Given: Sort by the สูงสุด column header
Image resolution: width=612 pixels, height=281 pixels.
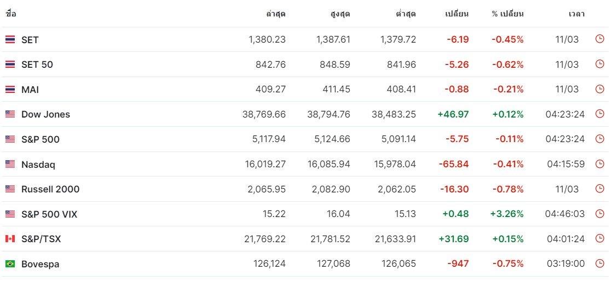Looking at the screenshot, I should [337, 14].
